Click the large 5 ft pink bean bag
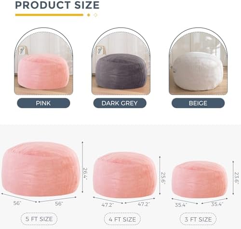The height and width of the screenshot is (229, 241). point(40,169)
